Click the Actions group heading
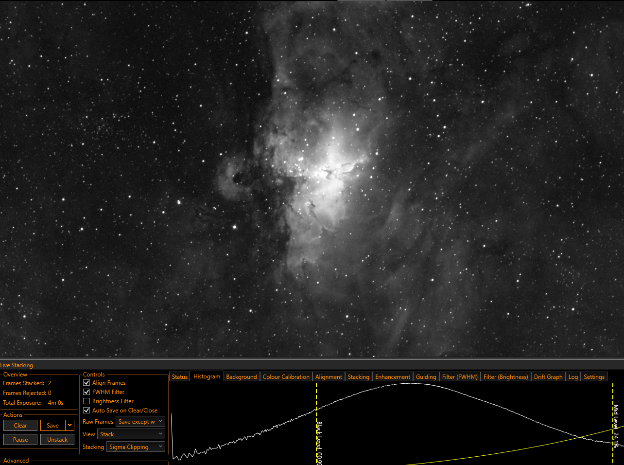 (13, 415)
